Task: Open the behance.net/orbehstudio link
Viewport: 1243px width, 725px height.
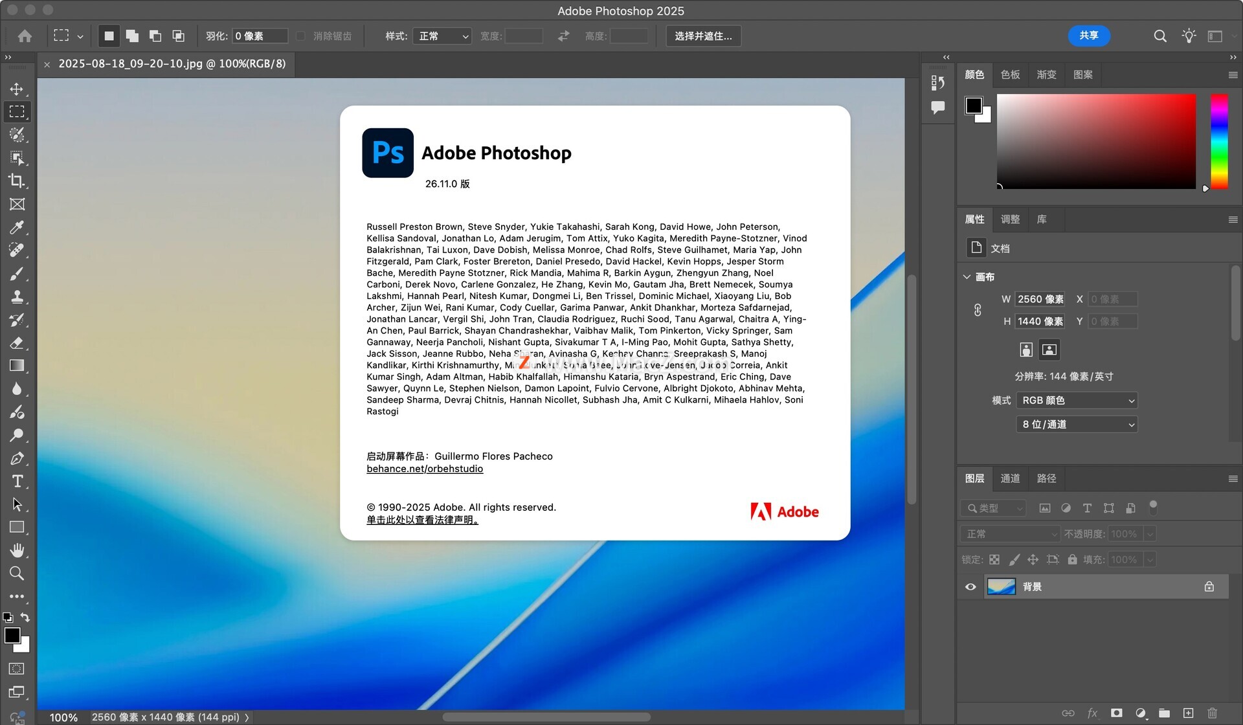Action: (425, 469)
